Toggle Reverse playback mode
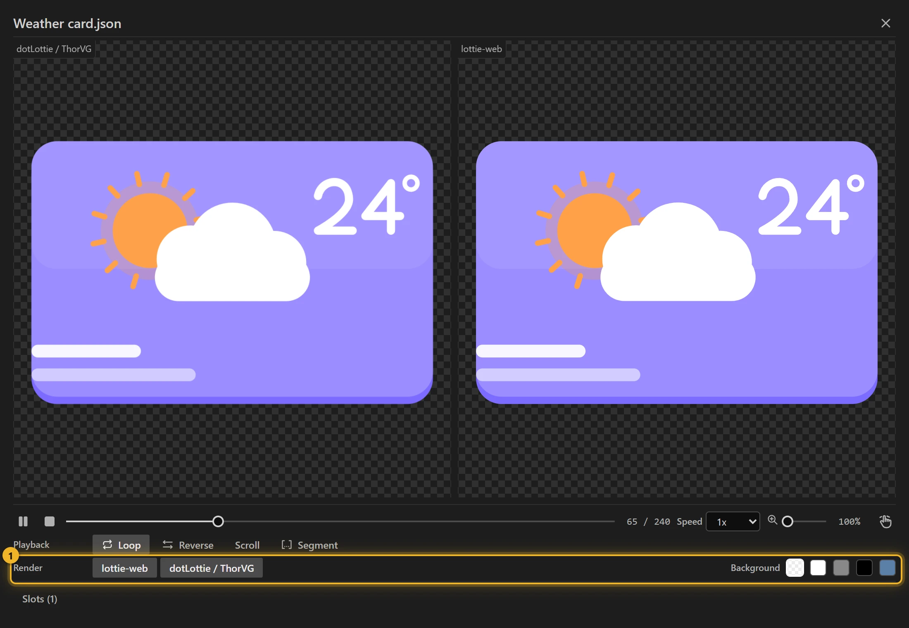The height and width of the screenshot is (628, 909). [x=188, y=545]
